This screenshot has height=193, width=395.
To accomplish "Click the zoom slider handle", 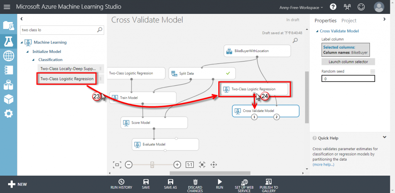I will click(x=152, y=165).
